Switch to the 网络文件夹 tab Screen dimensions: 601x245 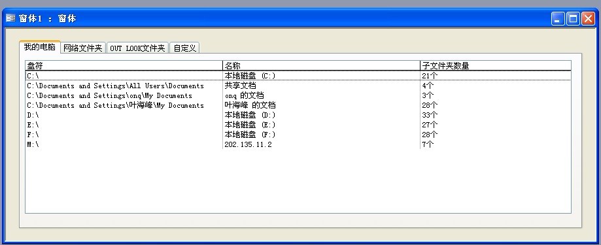(83, 48)
